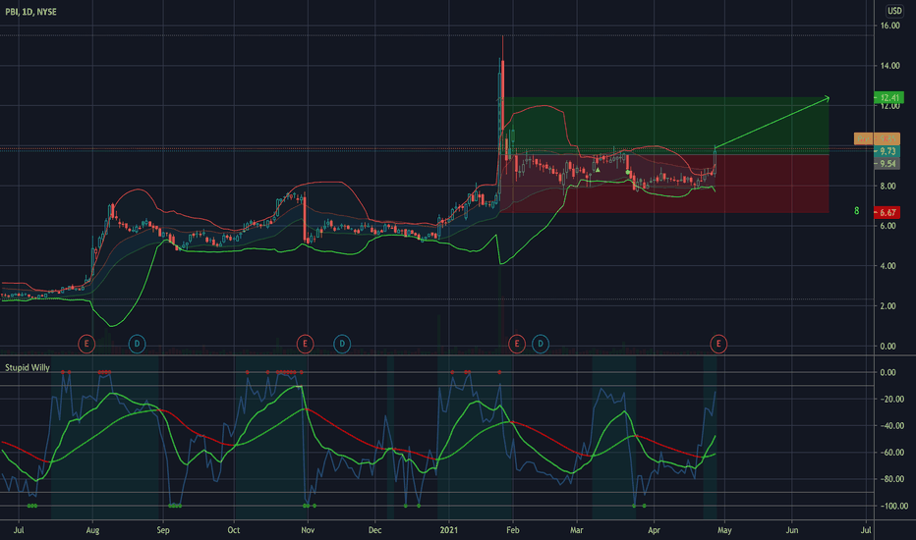Select the Stupid Willy indicator label
Image resolution: width=916 pixels, height=540 pixels.
click(x=28, y=368)
